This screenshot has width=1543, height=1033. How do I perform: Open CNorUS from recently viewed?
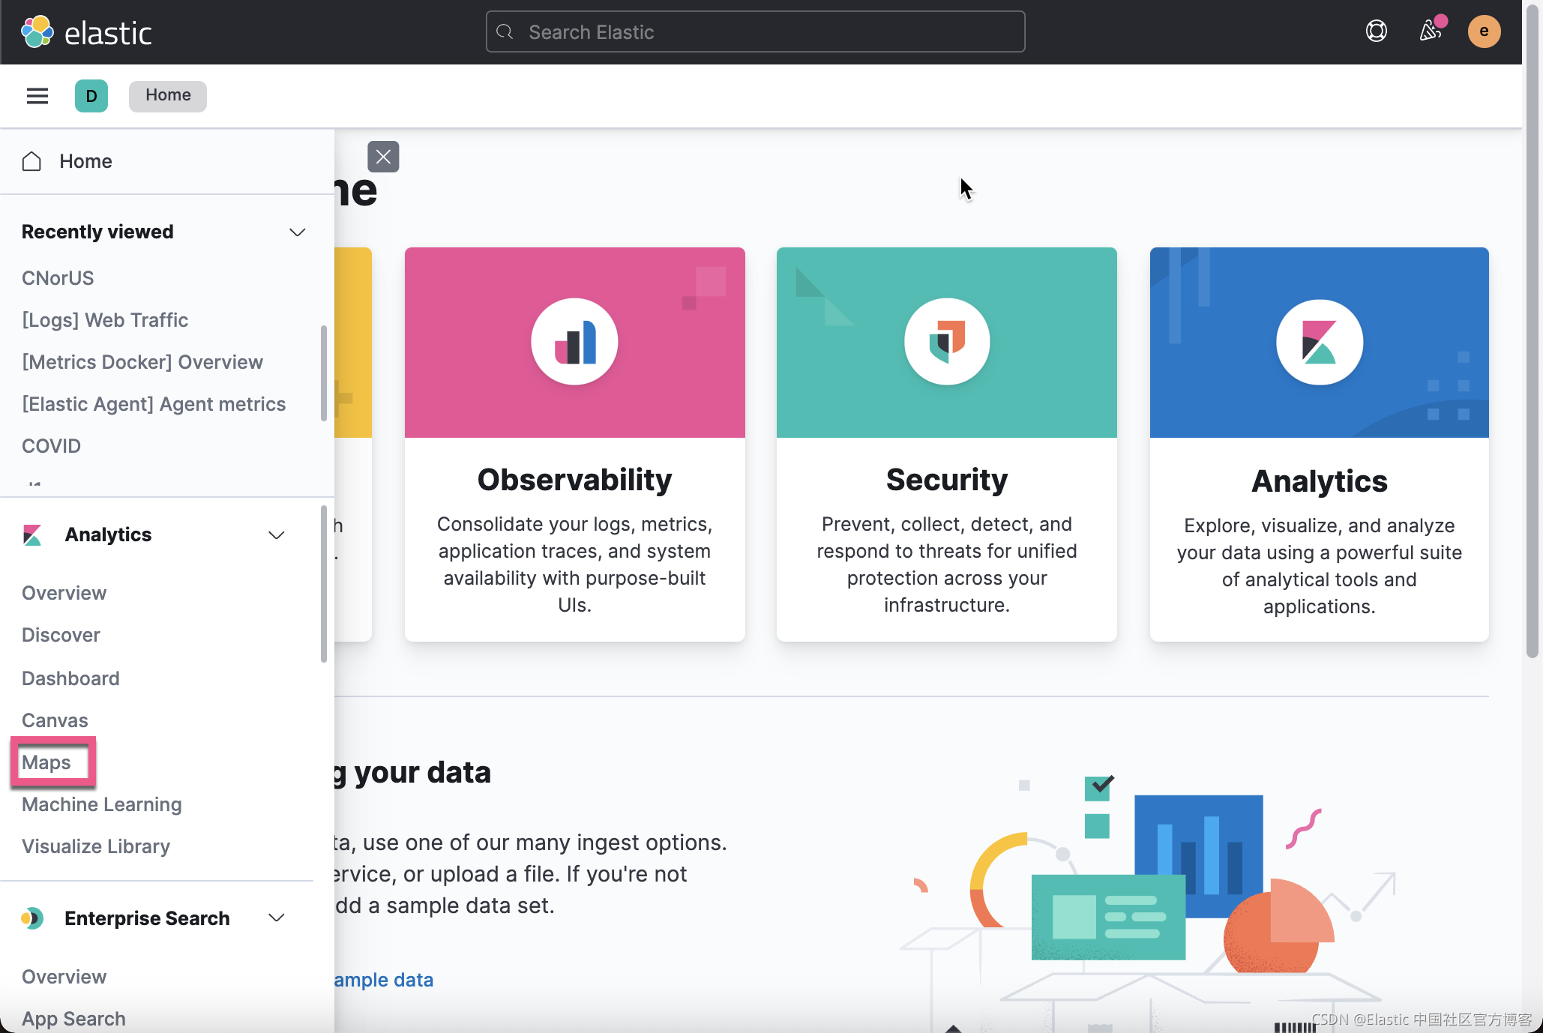click(58, 278)
